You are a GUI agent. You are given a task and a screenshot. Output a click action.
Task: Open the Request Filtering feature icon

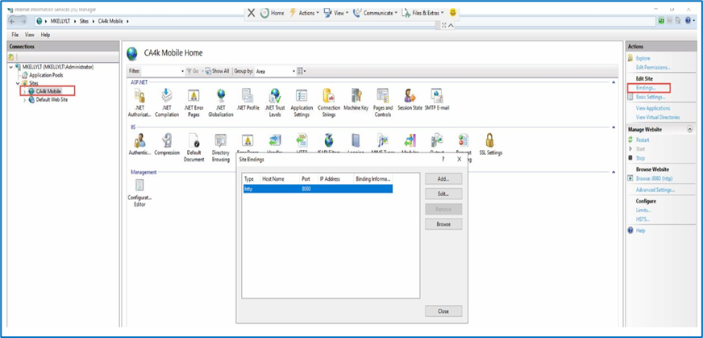tap(464, 140)
